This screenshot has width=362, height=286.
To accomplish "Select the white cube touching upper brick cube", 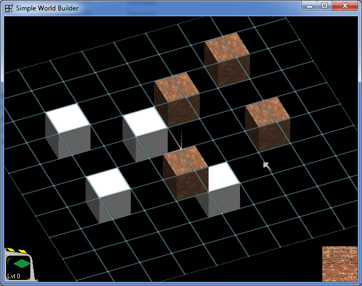I will 145,134.
